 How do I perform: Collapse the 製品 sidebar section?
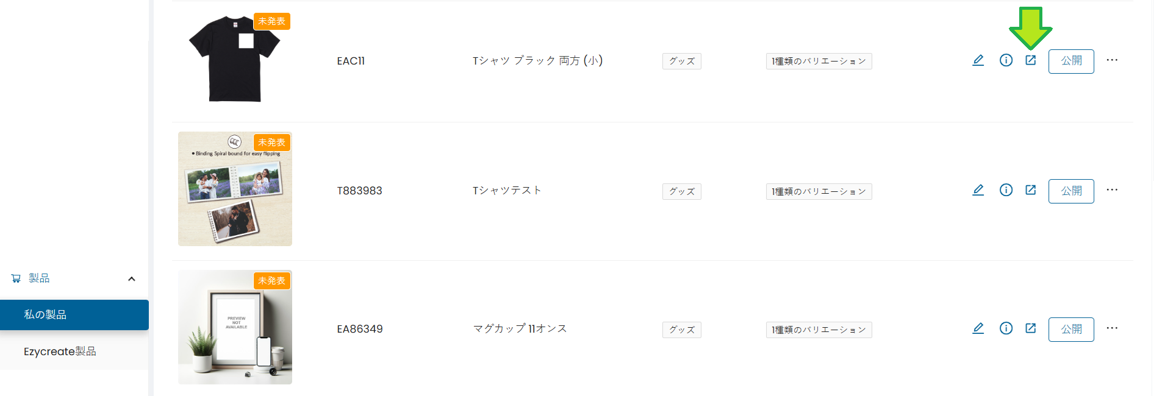(x=131, y=278)
